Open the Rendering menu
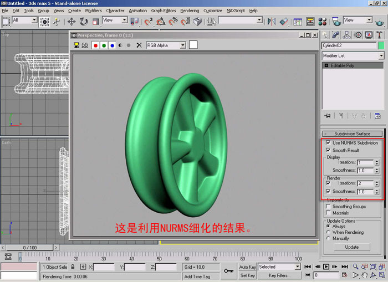 tap(190, 11)
